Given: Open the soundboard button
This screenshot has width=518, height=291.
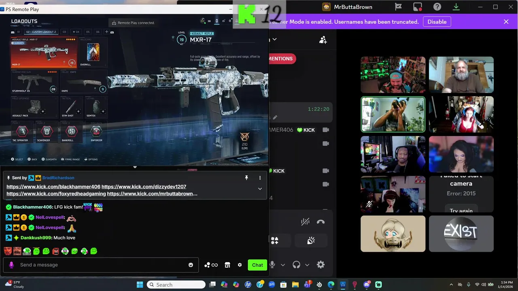Looking at the screenshot, I should click(311, 240).
